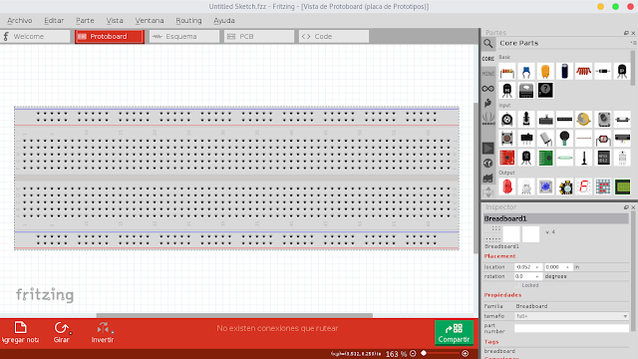Click the part number input field
Screen dimensions: 638x359
[571, 328]
